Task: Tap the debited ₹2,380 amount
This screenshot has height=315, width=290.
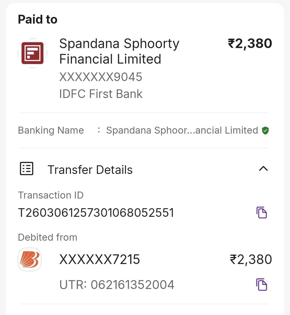Action: [x=251, y=259]
